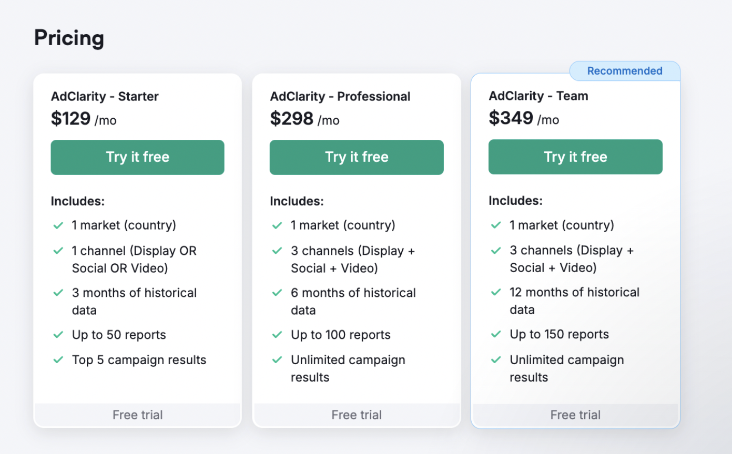Click checkmark next to Up to 150 reports
The height and width of the screenshot is (454, 732).
(x=496, y=334)
